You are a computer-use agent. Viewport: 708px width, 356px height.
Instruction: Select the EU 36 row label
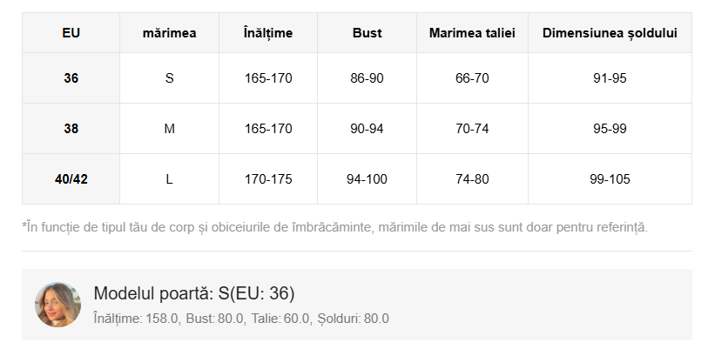click(71, 78)
